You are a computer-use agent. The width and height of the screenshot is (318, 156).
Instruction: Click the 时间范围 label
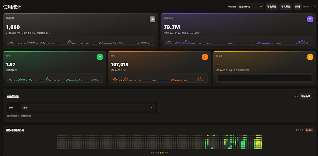coord(232,7)
